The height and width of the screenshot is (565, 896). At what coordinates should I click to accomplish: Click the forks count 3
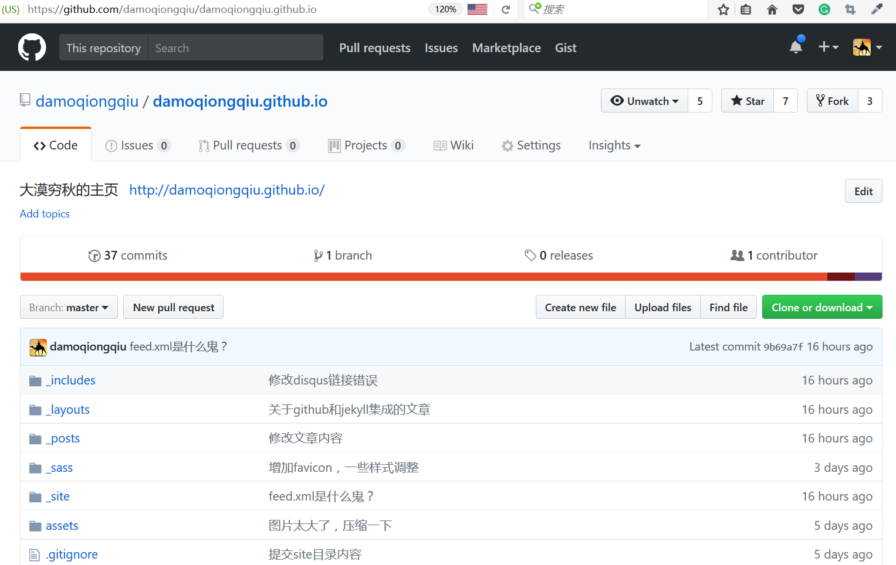click(870, 101)
